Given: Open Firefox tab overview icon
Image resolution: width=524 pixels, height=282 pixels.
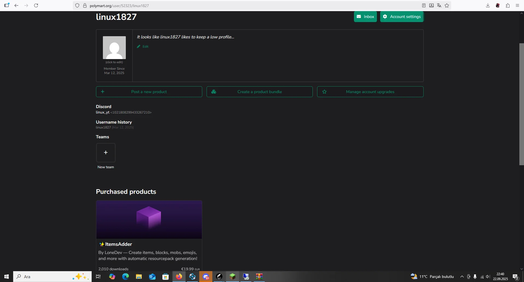Looking at the screenshot, I should tap(7, 5).
